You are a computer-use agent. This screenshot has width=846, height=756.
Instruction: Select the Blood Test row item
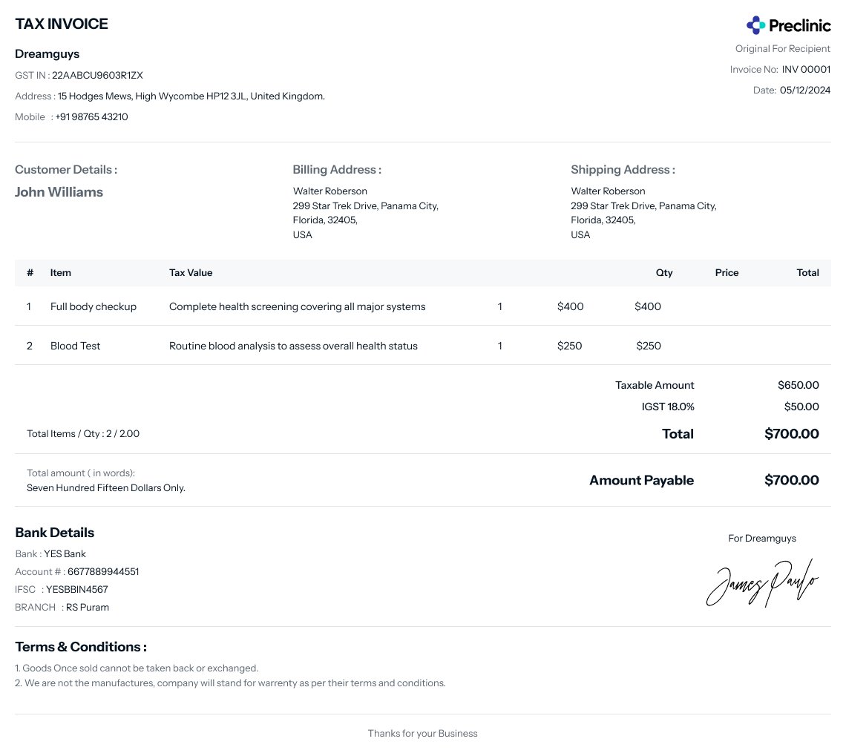75,346
